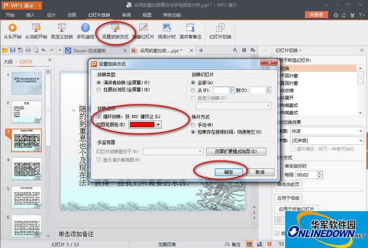The image size is (368, 248).
Task: Toggle notes (备注) in status bar
Action: 233,244
